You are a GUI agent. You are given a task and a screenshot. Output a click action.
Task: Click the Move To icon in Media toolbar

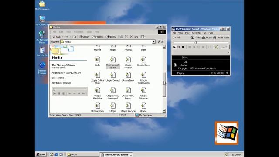point(121,37)
